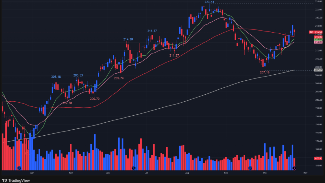Click the pink 214.09 price tag
Image resolution: width=325 pixels, height=183 pixels.
[318, 42]
